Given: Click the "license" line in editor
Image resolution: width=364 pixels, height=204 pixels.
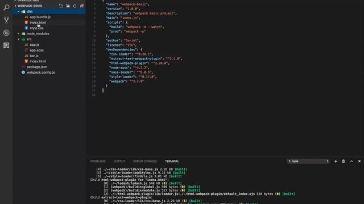Looking at the screenshot, I should 121,45.
